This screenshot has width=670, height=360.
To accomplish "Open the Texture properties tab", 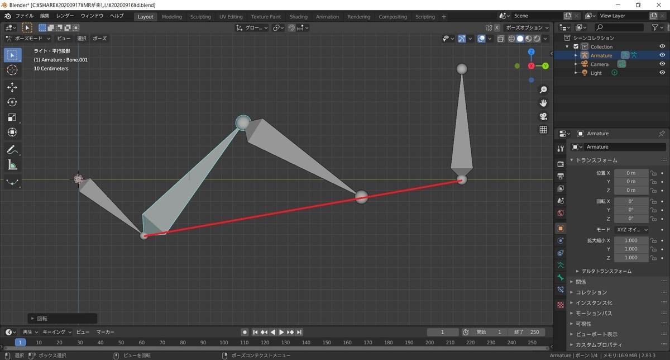I will [561, 305].
